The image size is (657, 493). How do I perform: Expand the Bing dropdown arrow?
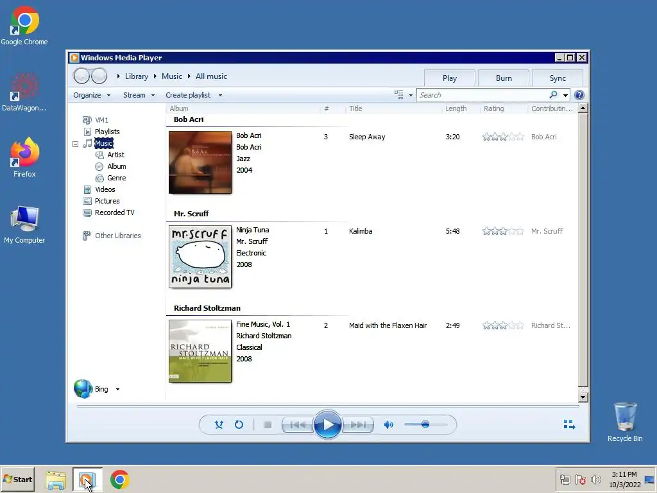point(118,390)
